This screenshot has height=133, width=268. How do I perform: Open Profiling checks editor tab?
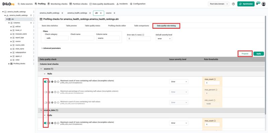point(117,26)
